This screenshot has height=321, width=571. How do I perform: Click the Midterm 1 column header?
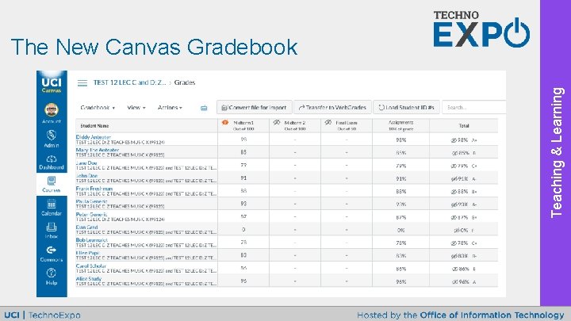pos(243,125)
